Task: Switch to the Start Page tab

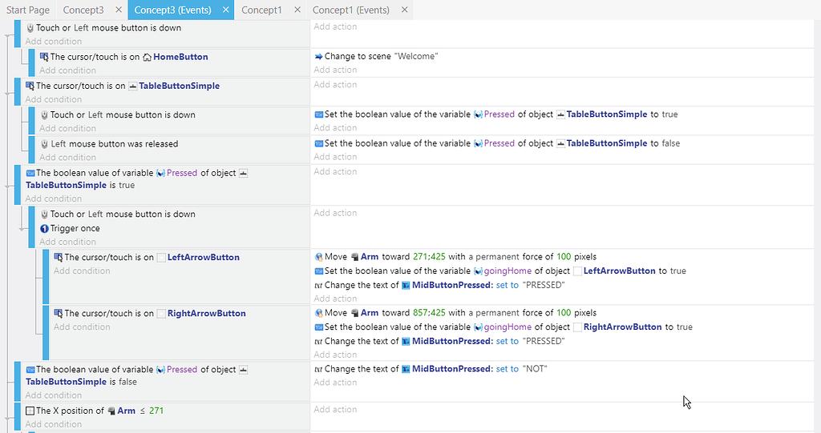Action: coord(28,10)
